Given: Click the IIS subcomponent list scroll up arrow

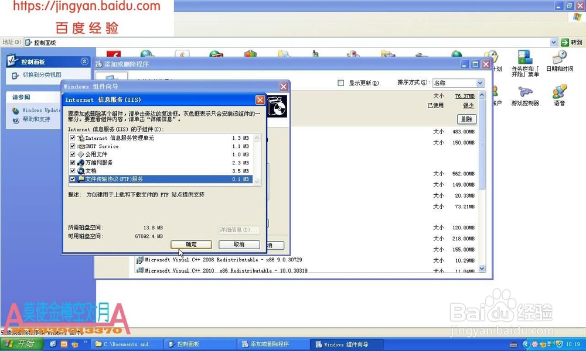Looking at the screenshot, I should [257, 138].
